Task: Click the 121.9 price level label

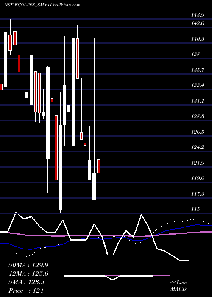Action: pyautogui.click(x=198, y=163)
